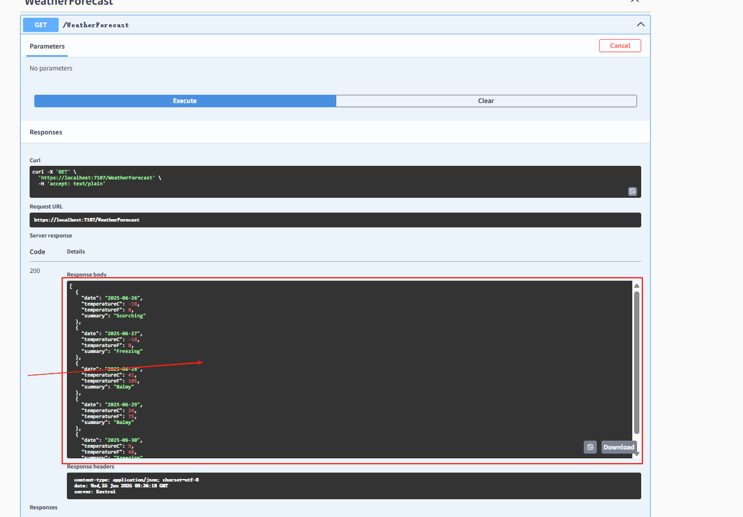Copy the curl command to clipboard

632,191
